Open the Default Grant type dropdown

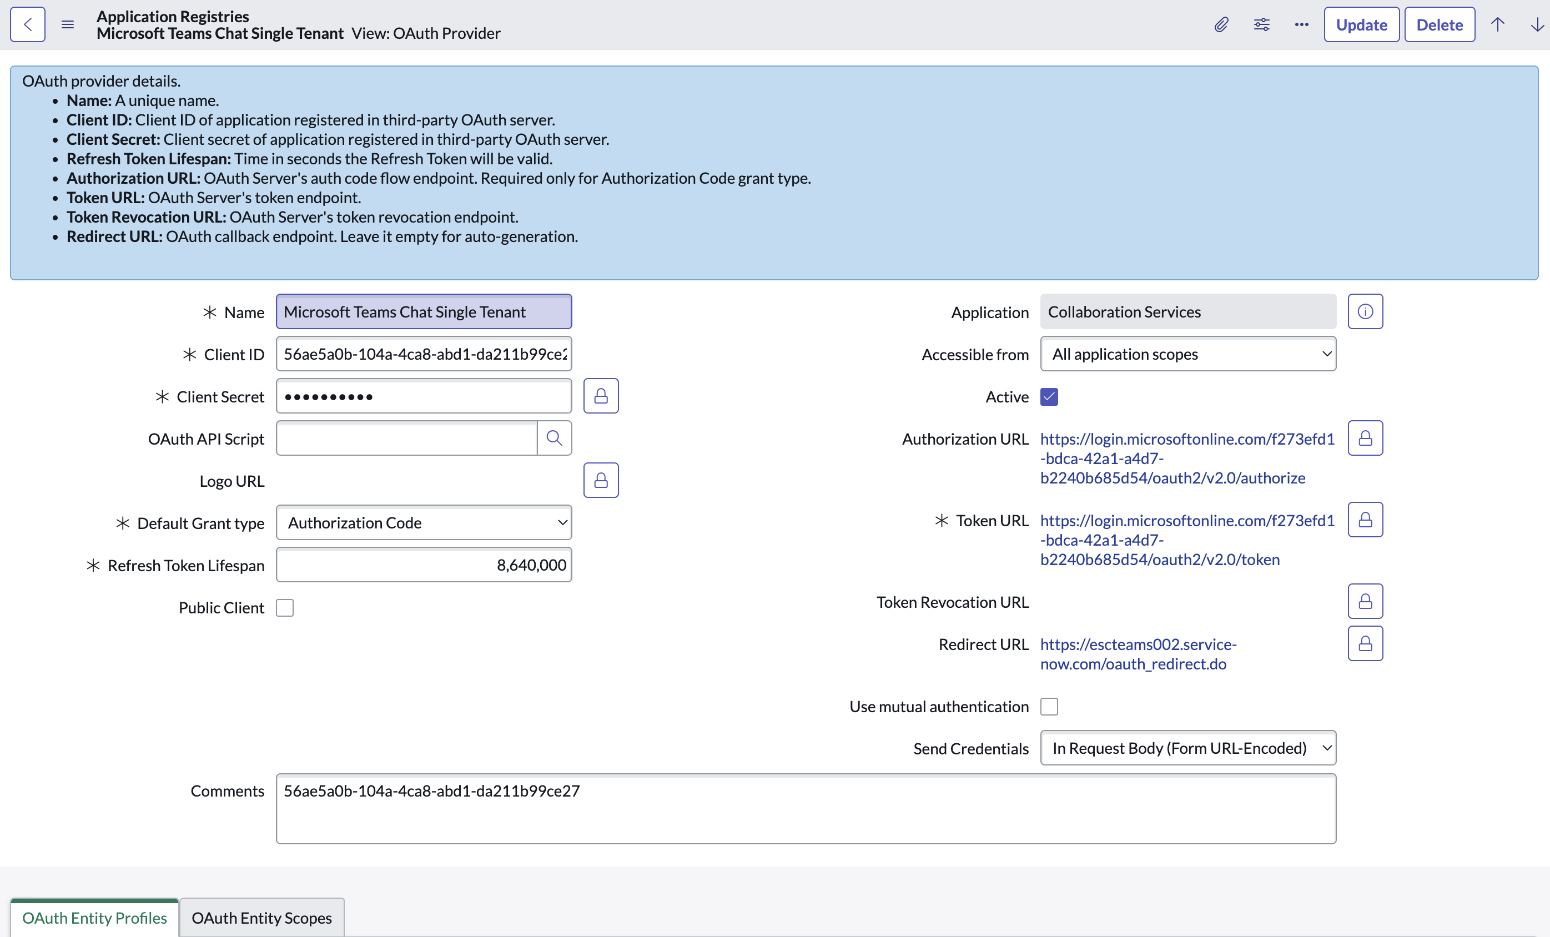pos(424,522)
